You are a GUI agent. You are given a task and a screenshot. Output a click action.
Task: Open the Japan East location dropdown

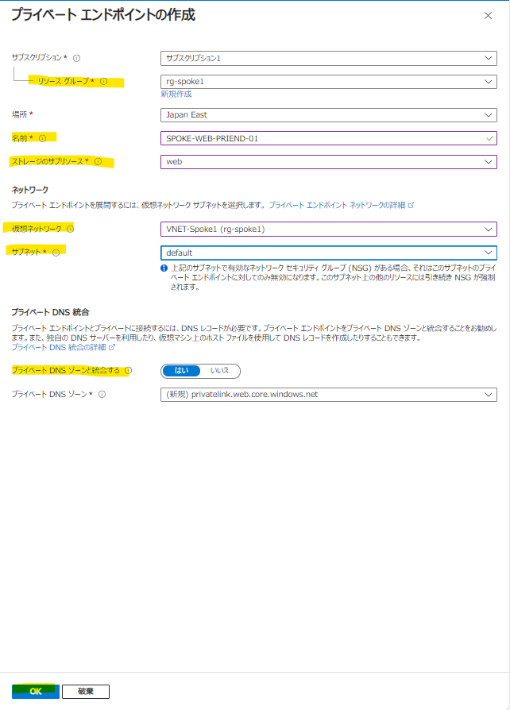point(329,115)
